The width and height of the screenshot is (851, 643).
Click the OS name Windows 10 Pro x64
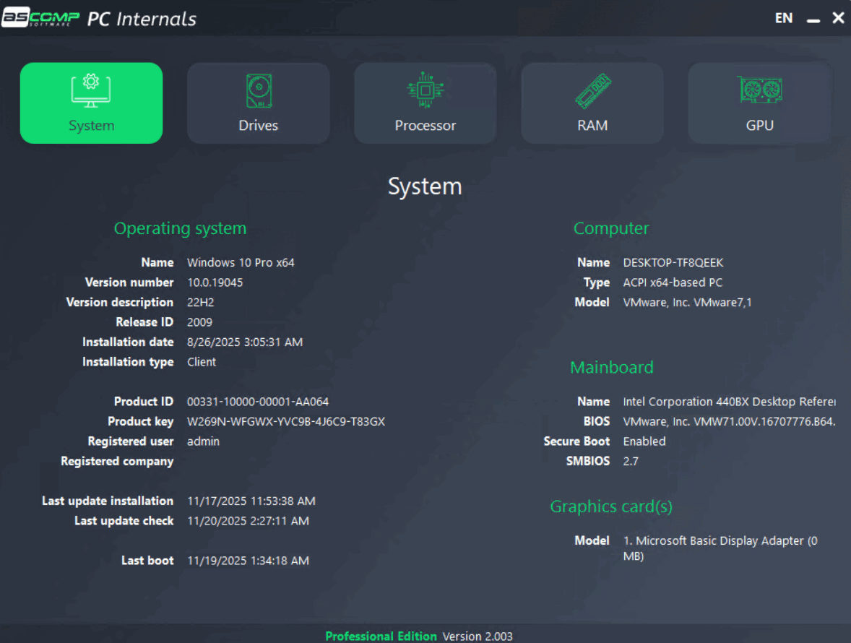click(x=241, y=263)
